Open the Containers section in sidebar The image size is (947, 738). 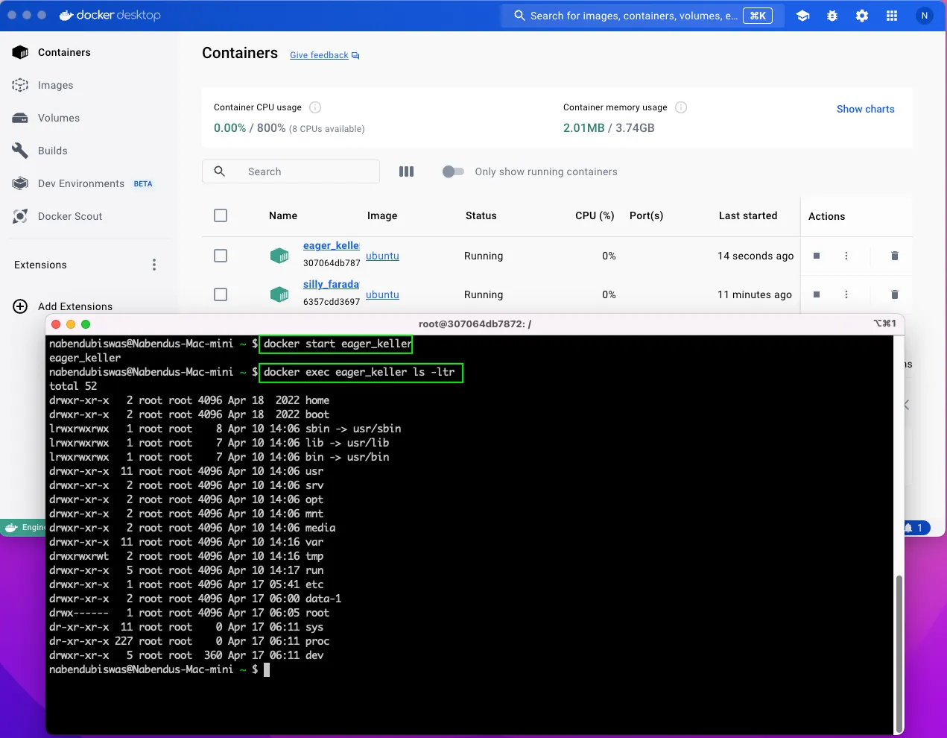coord(65,52)
